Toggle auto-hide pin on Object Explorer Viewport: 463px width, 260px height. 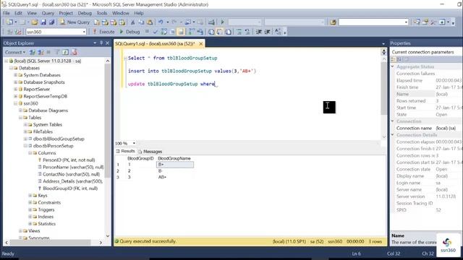pyautogui.click(x=101, y=43)
